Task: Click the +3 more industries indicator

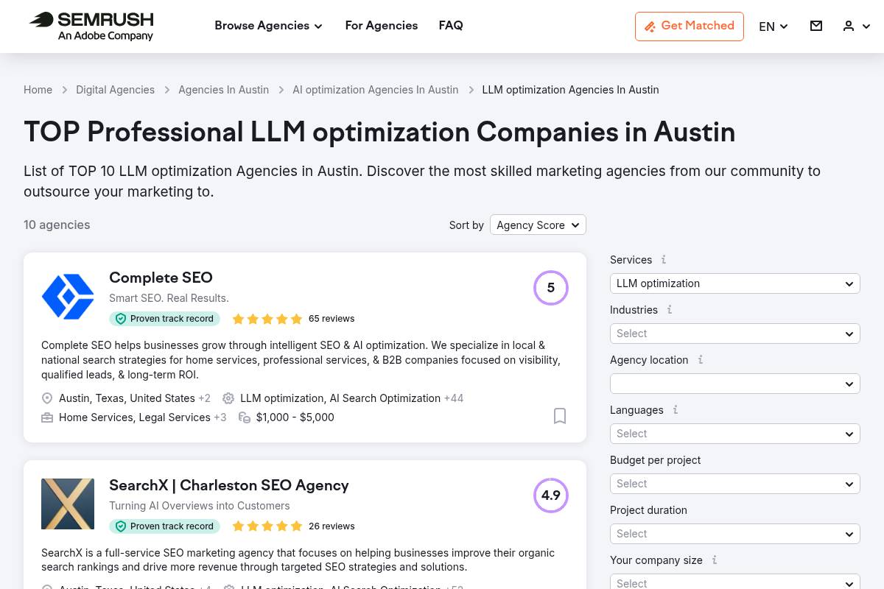Action: click(220, 417)
